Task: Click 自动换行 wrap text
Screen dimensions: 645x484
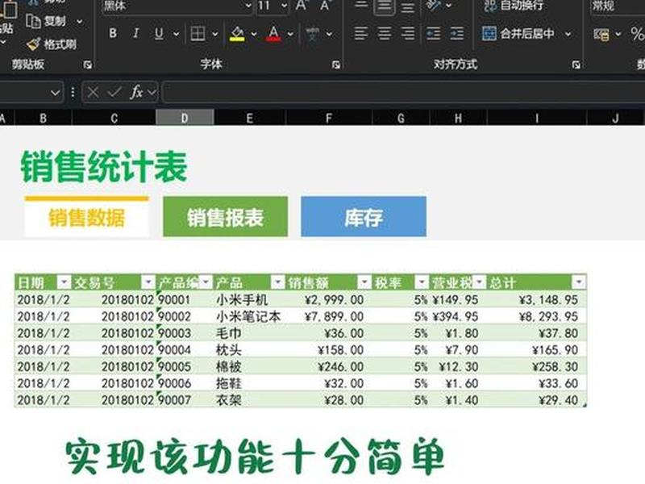Action: [514, 6]
